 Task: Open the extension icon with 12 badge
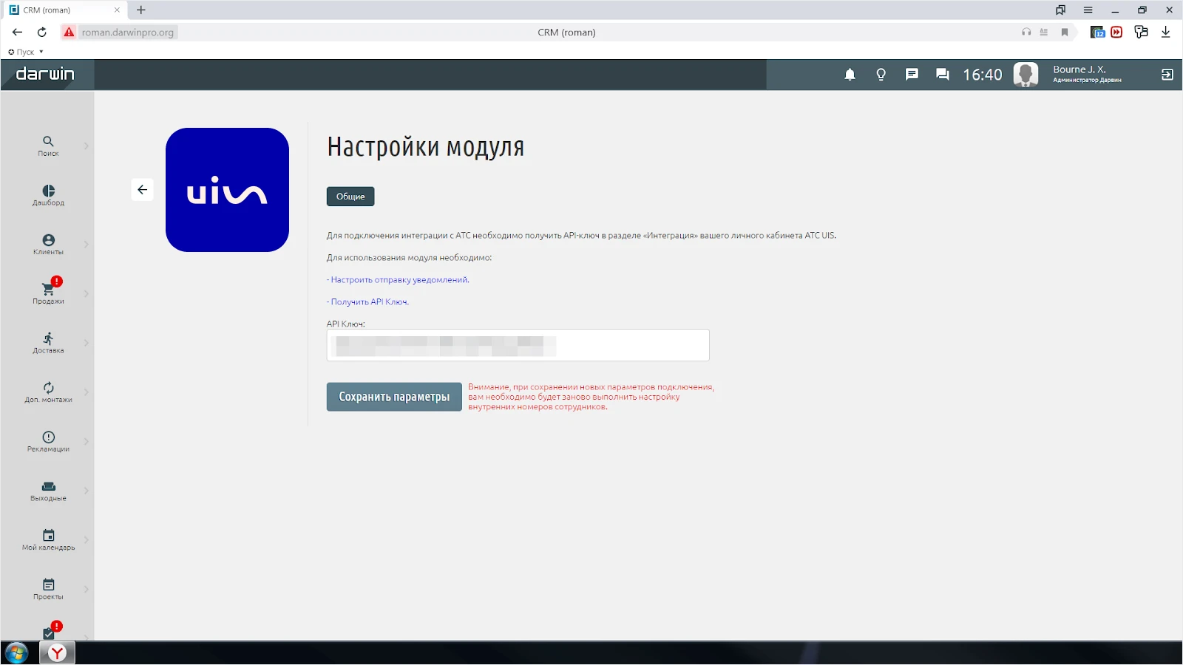click(1098, 32)
